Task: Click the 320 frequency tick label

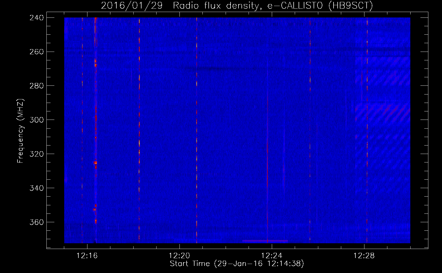Action: click(37, 154)
